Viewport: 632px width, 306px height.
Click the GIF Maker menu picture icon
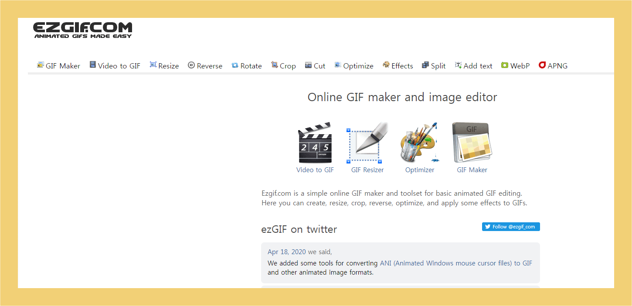click(41, 65)
